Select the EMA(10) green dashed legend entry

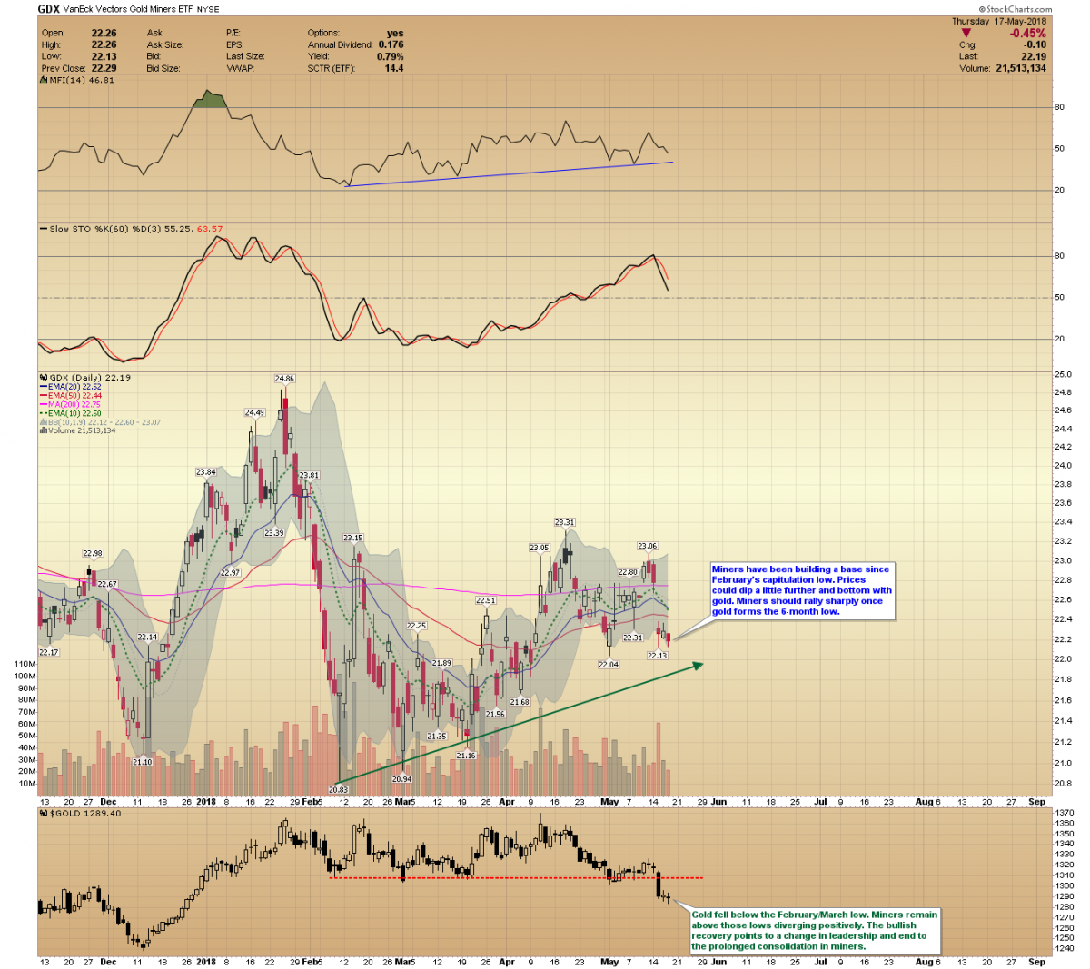69,413
